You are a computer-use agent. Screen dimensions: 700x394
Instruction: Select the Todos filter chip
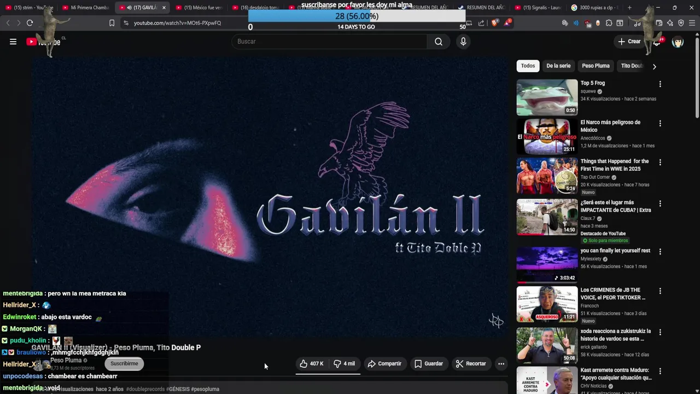point(528,66)
